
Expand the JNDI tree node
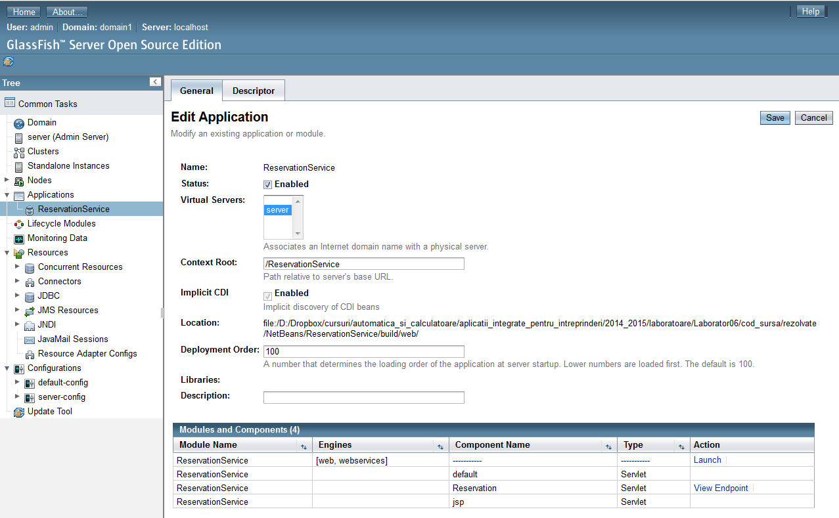pos(17,324)
